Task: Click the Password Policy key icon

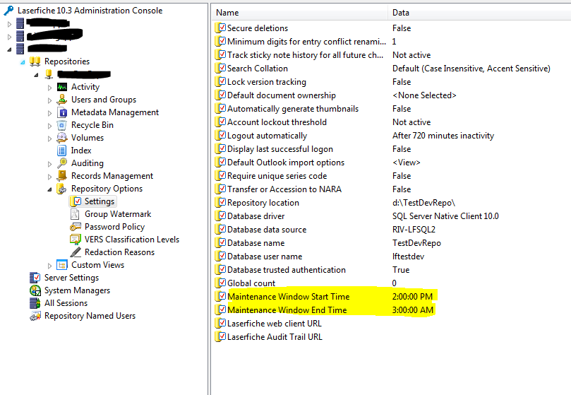Action: coord(76,227)
